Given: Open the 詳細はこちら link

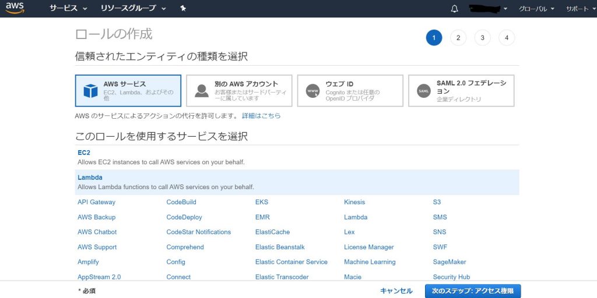Looking at the screenshot, I should pos(261,116).
